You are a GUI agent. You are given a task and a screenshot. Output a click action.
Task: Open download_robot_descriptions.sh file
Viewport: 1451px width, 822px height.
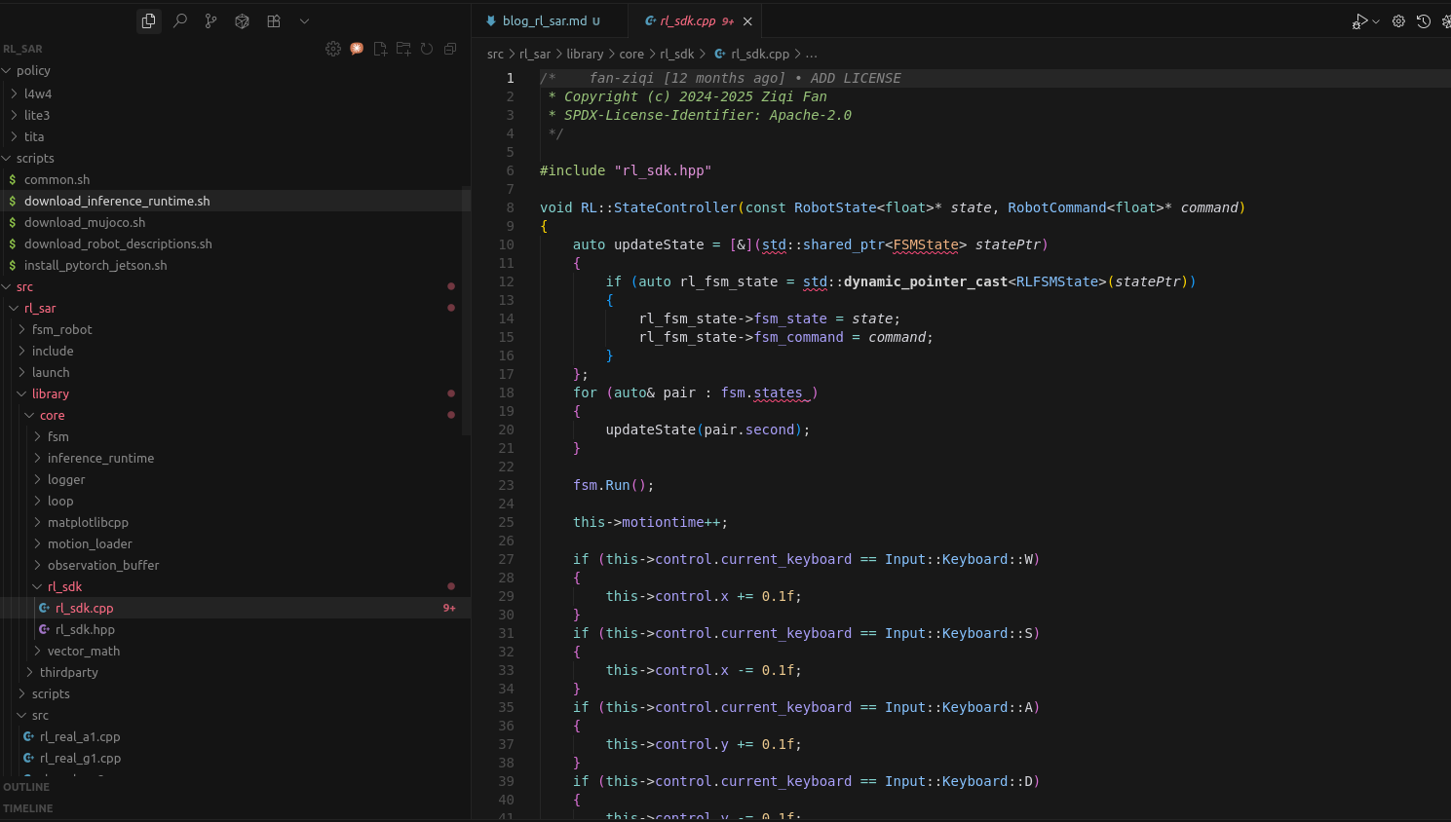pyautogui.click(x=234, y=243)
